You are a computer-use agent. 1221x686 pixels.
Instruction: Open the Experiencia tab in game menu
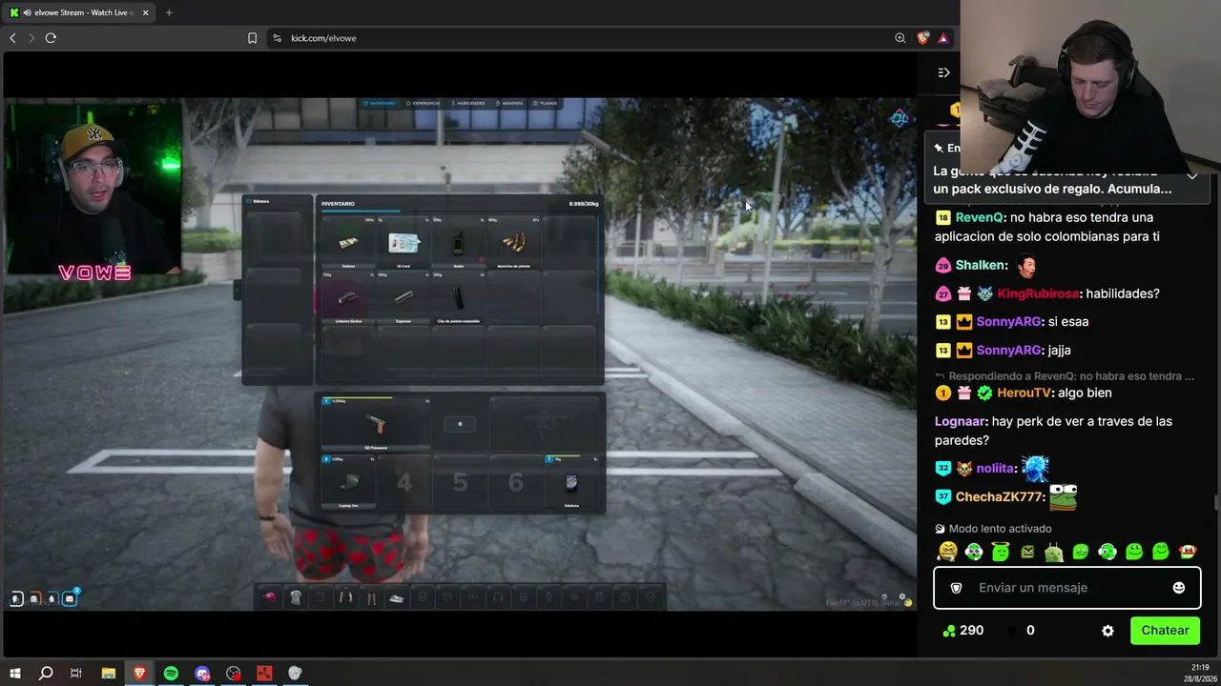423,103
